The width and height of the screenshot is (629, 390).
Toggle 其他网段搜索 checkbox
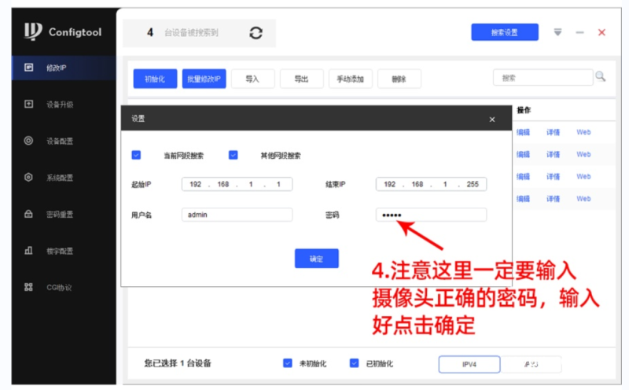click(233, 155)
